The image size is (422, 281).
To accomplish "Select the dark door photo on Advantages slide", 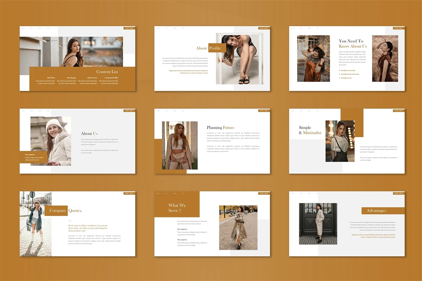I will [x=318, y=224].
